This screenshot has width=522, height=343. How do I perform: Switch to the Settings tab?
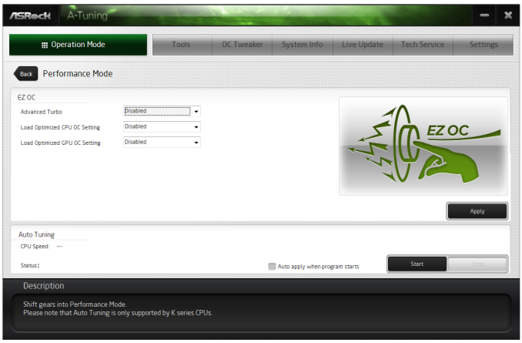pyautogui.click(x=484, y=45)
